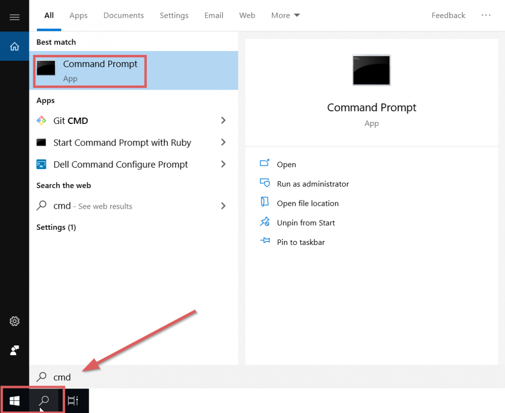505x413 pixels.
Task: Open the three-dots options menu
Action: pyautogui.click(x=486, y=15)
